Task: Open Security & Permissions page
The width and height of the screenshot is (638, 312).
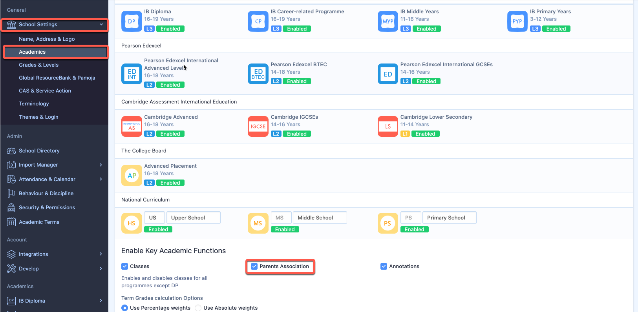Action: click(x=47, y=208)
